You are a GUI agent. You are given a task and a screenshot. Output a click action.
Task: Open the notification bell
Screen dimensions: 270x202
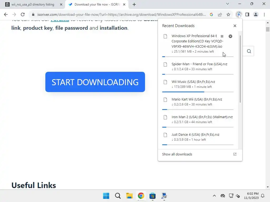pyautogui.click(x=263, y=196)
